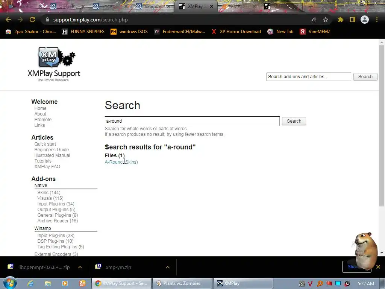Open the Illustrated Manual link
This screenshot has height=289, width=385.
tap(52, 155)
